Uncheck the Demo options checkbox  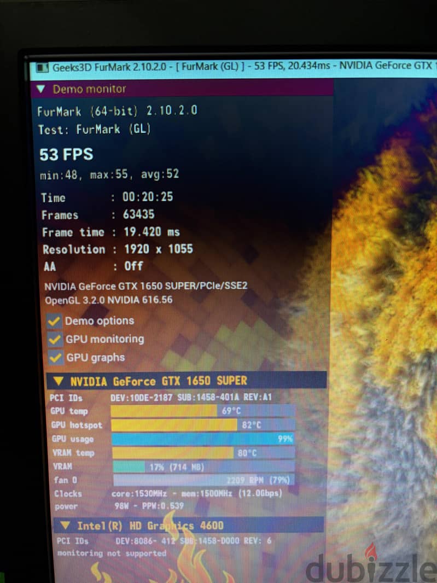tap(54, 321)
